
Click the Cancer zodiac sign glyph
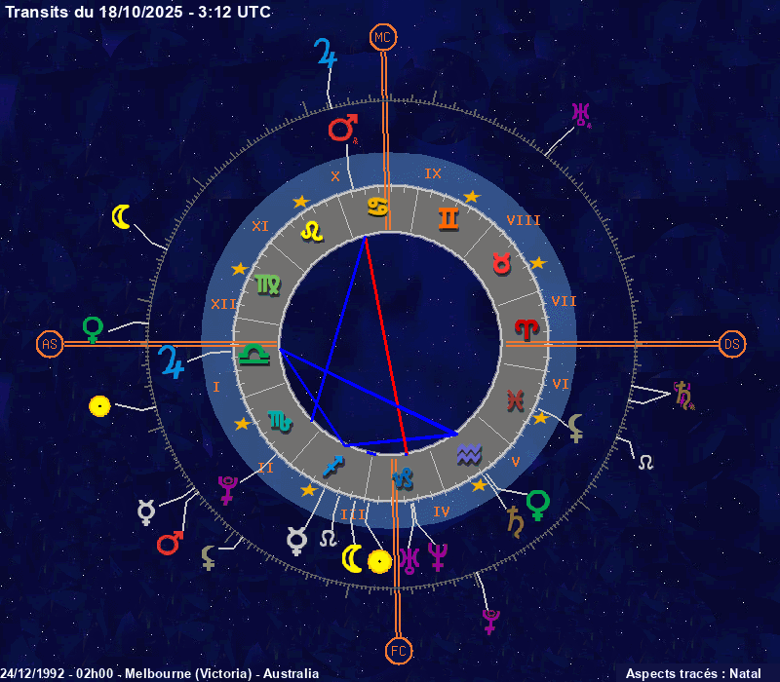pyautogui.click(x=376, y=207)
